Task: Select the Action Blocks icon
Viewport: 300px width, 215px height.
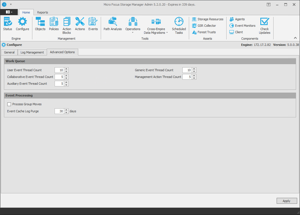Action: point(67,26)
